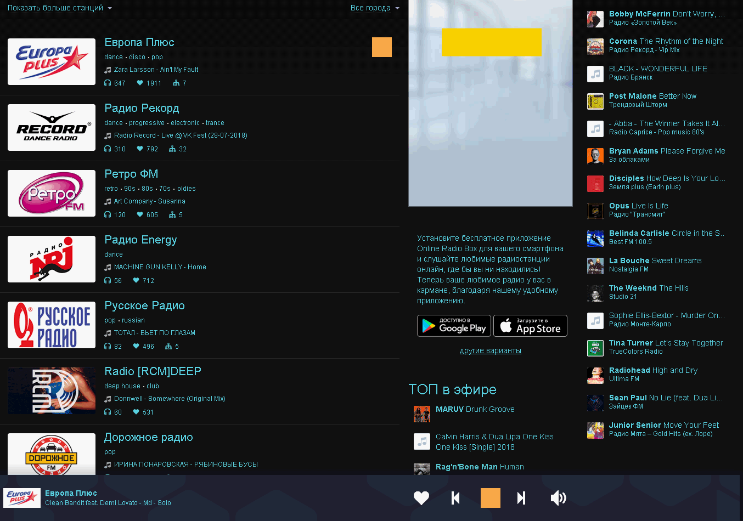
Task: Open Corona The Rhythm of the Night track
Action: 666,41
